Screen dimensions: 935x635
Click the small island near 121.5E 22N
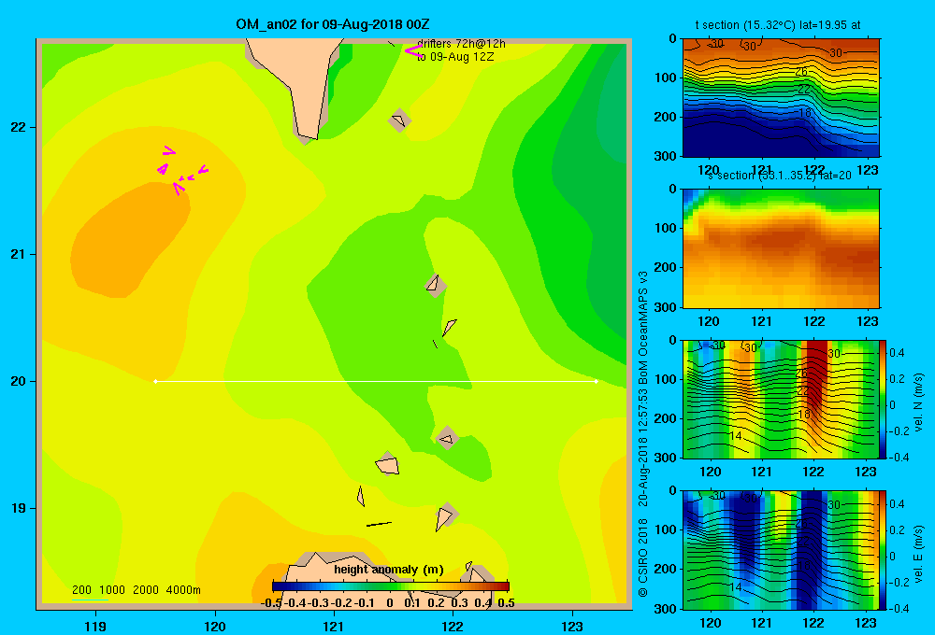[x=399, y=120]
